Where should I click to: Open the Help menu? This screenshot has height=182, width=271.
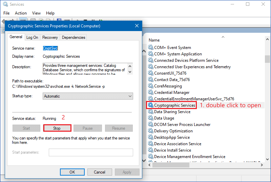coord(50,13)
